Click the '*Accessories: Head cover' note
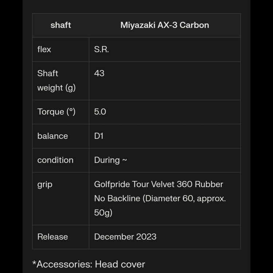The width and height of the screenshot is (273, 273). (89, 264)
